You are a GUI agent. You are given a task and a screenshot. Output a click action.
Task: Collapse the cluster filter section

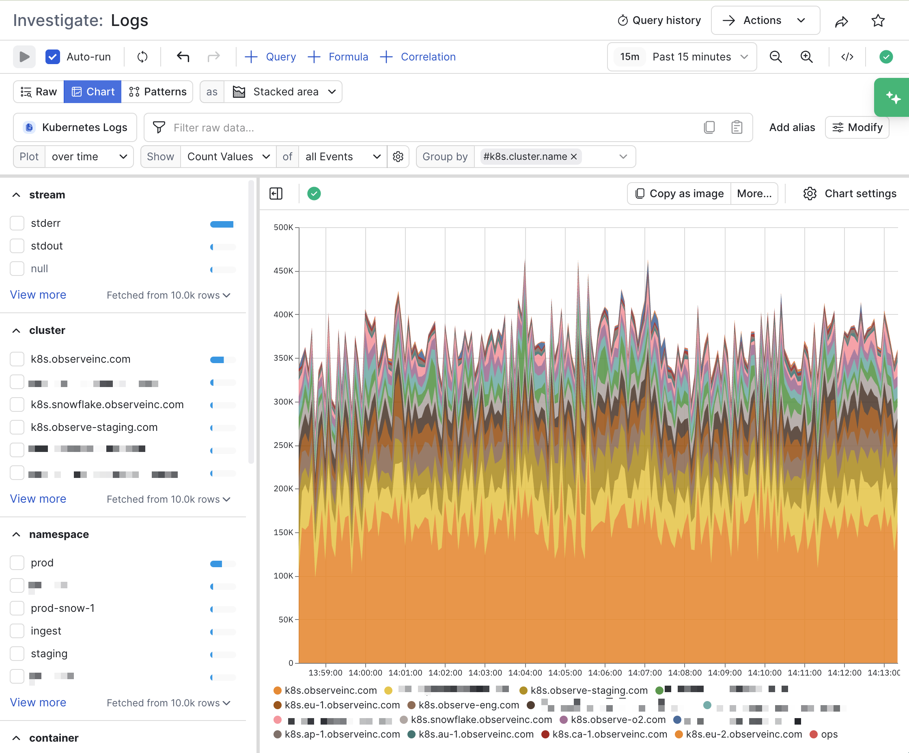click(x=17, y=330)
